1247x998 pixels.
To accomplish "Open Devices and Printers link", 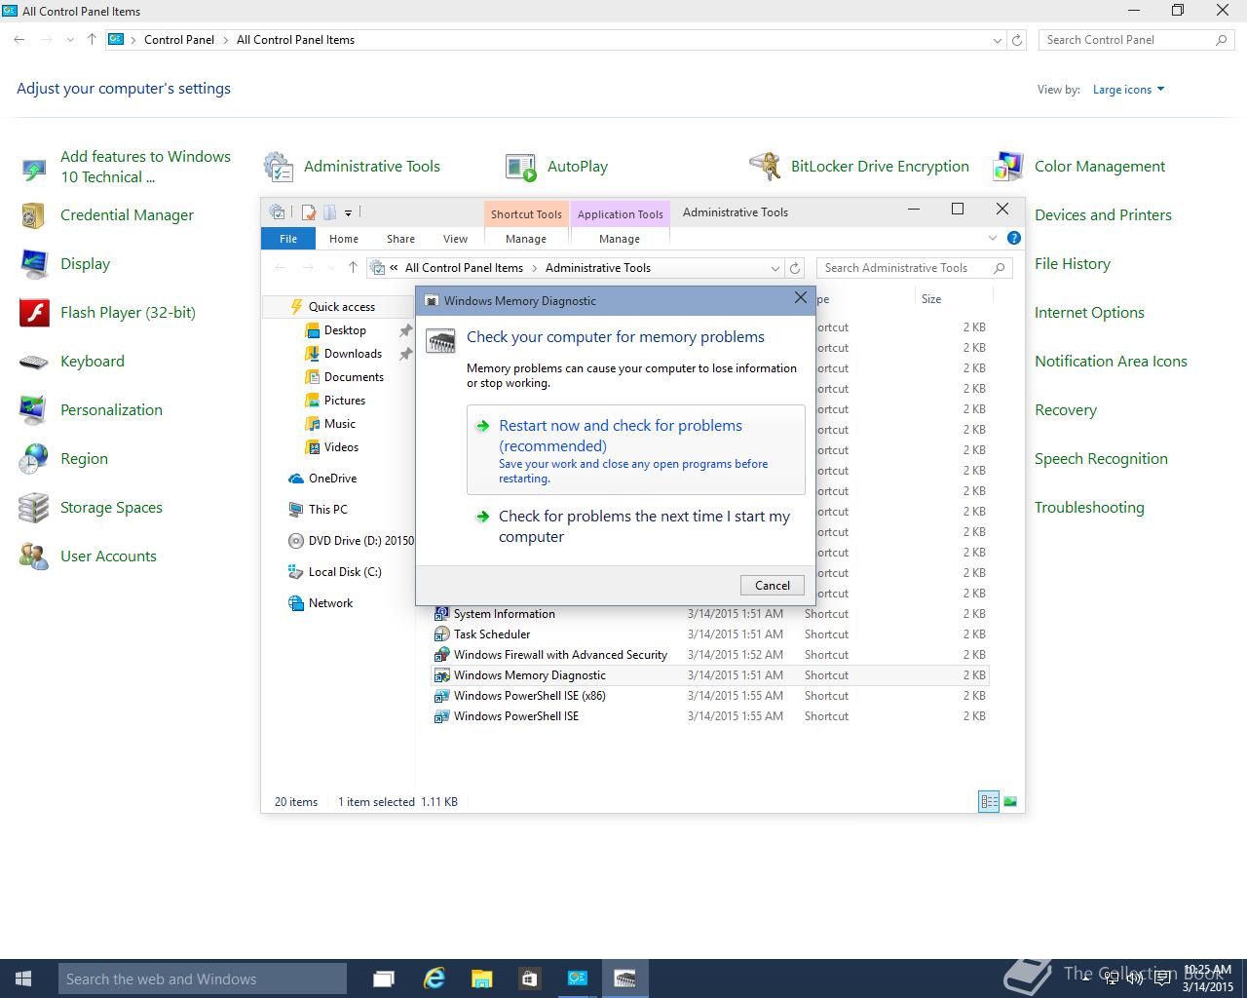I will tap(1103, 215).
